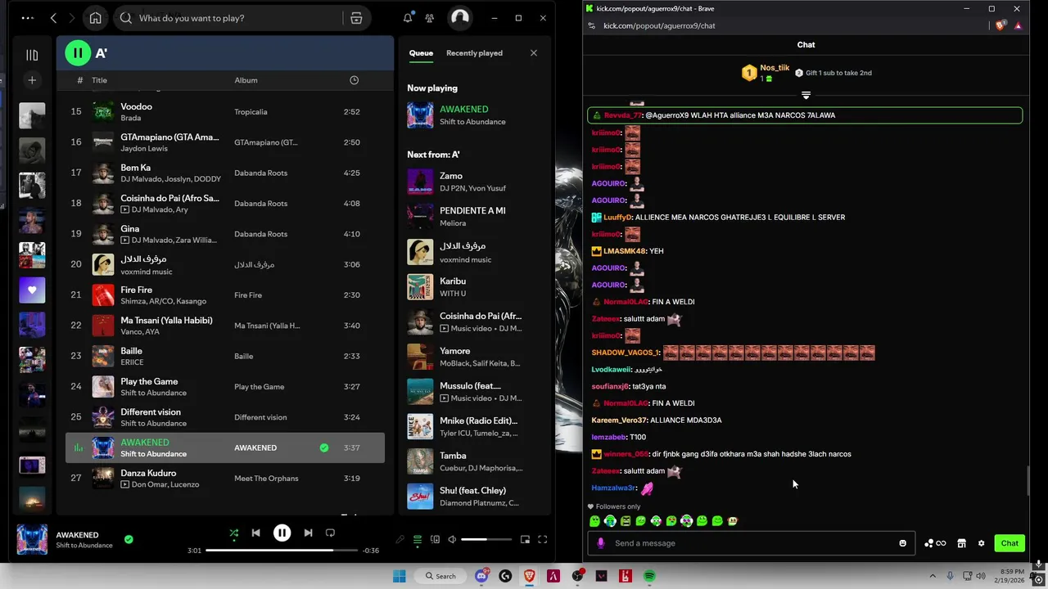Open Spotify notifications bell
1048x589 pixels.
[x=408, y=18]
